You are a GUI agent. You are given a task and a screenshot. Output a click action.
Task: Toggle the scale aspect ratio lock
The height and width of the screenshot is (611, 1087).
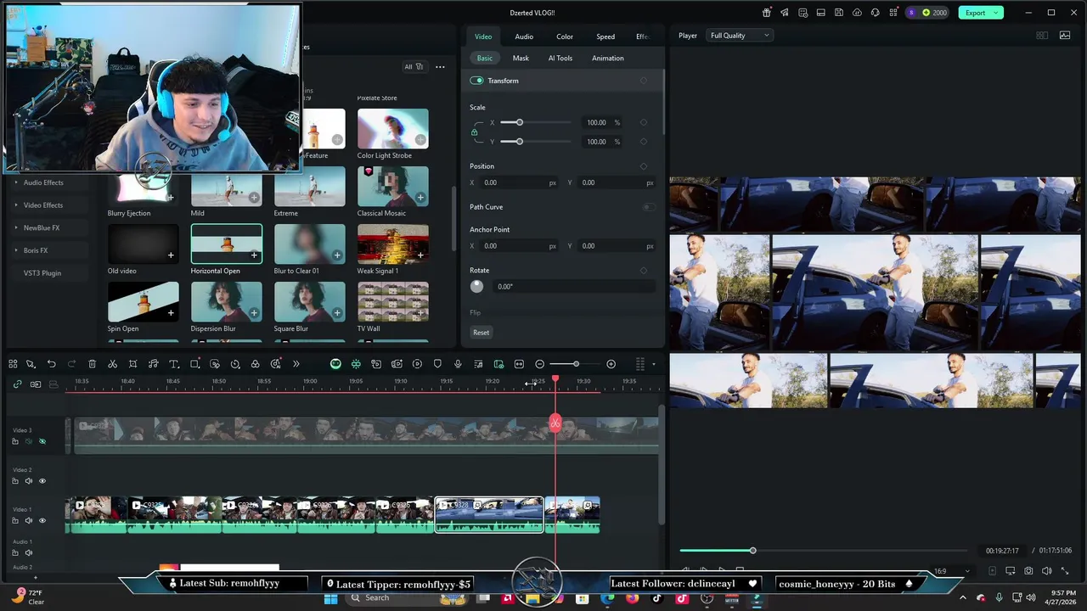(474, 132)
